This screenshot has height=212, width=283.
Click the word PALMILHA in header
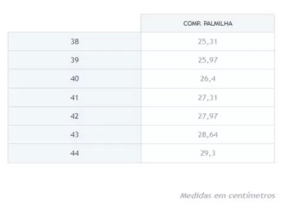pyautogui.click(x=218, y=24)
